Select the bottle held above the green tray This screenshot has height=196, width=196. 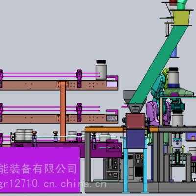[173, 77]
